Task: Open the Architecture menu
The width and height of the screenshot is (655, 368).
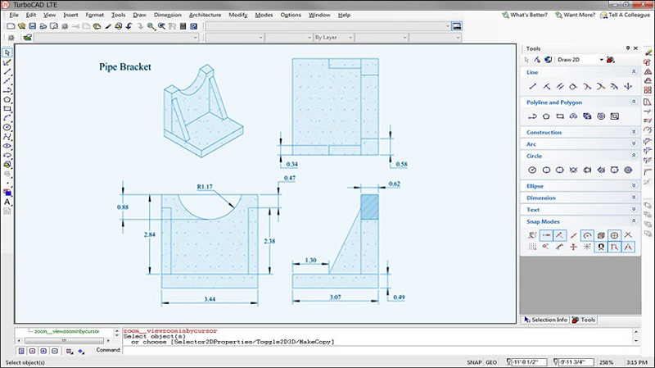Action: [205, 15]
